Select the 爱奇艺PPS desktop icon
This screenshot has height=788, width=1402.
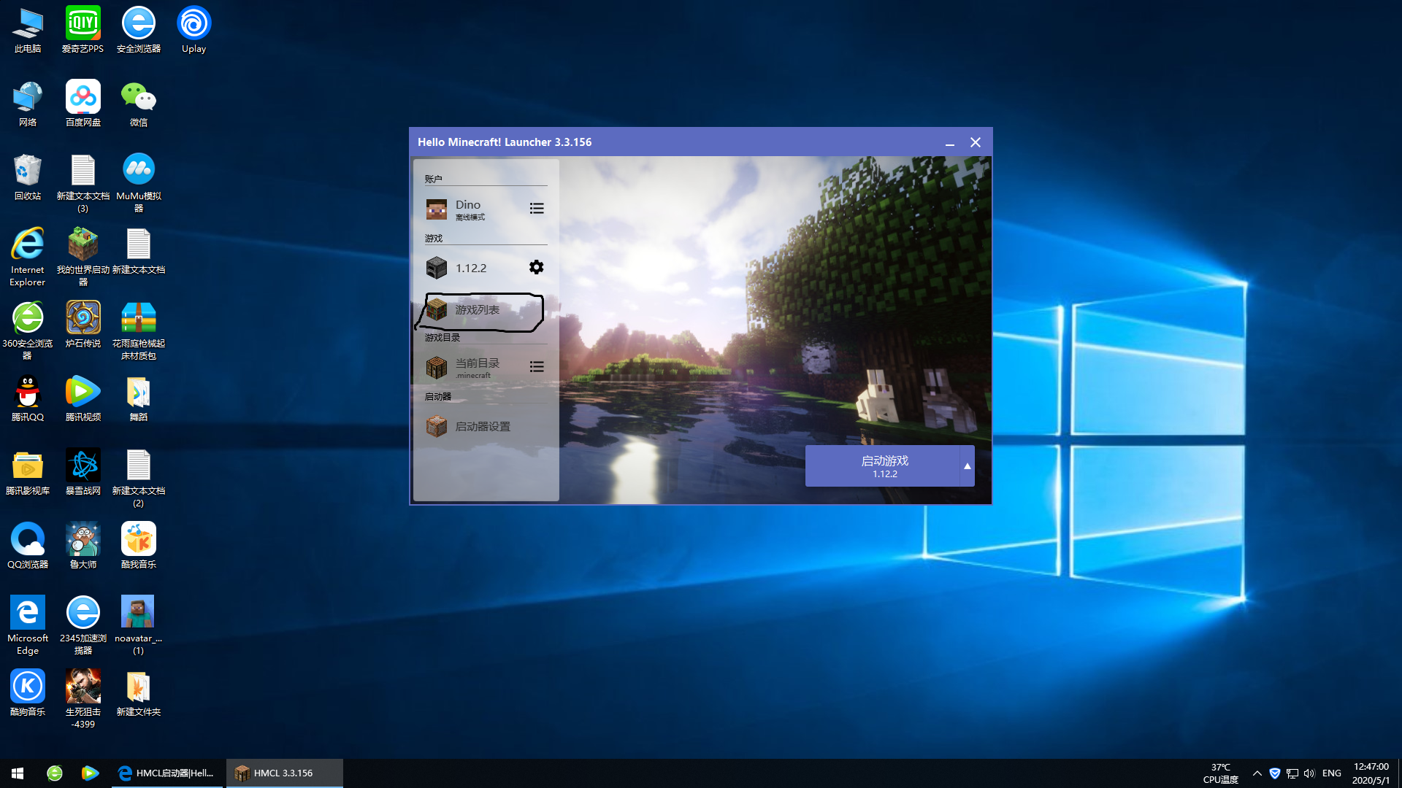tap(83, 31)
